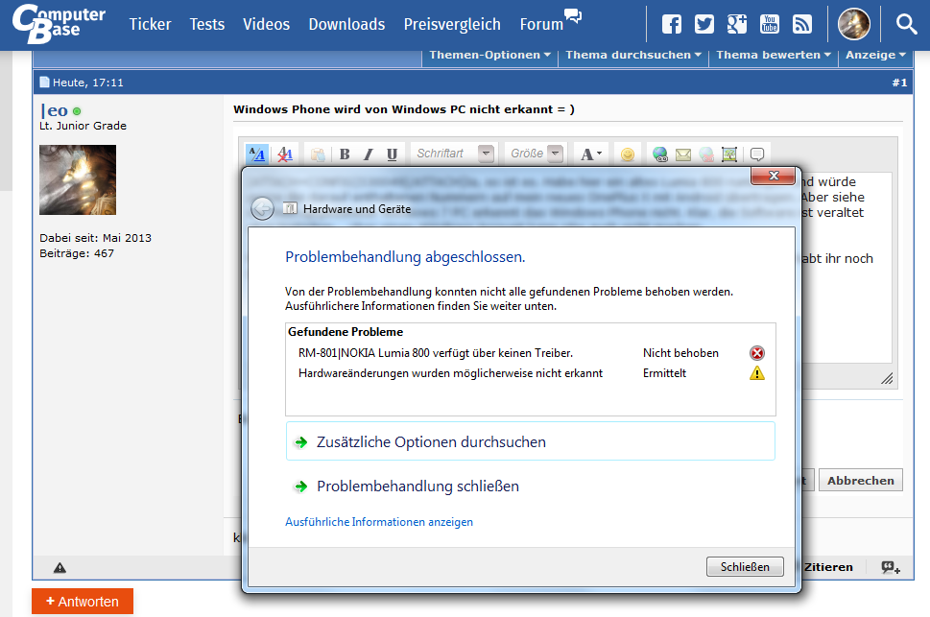Open Ausführliche Informationen anzeigen link
This screenshot has height=617, width=930.
[379, 522]
